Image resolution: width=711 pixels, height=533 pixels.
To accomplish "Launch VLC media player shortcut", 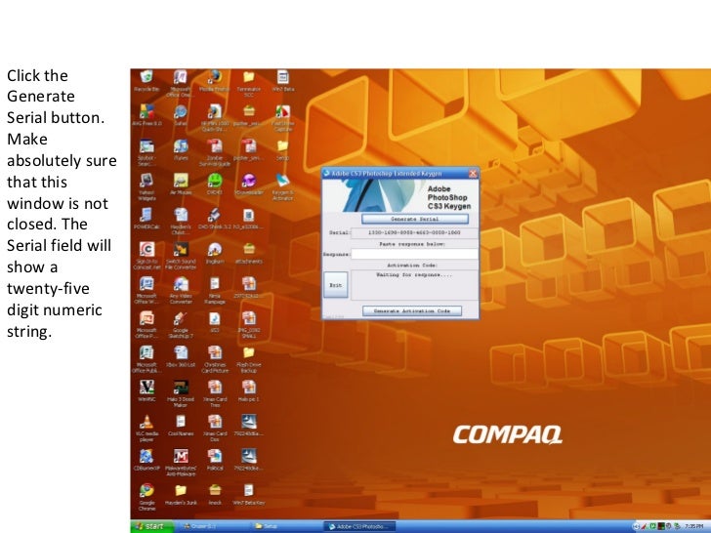I will point(146,428).
